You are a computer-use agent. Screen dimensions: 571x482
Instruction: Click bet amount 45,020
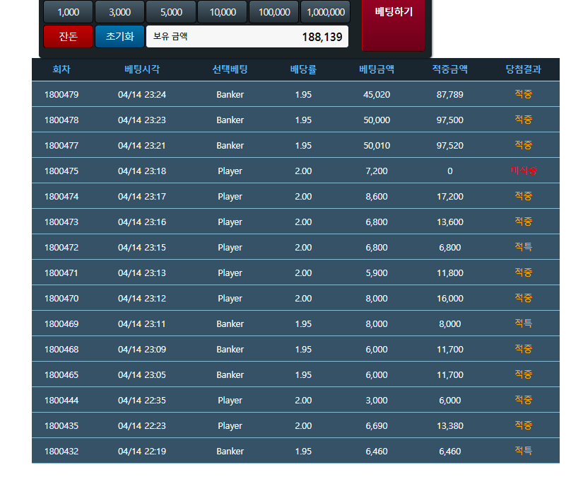coord(377,94)
